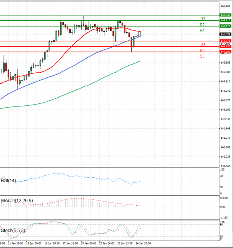Viewport: 233px width, 248px height.
Task: Click the 140.235 price axis value
Action: 225,157
